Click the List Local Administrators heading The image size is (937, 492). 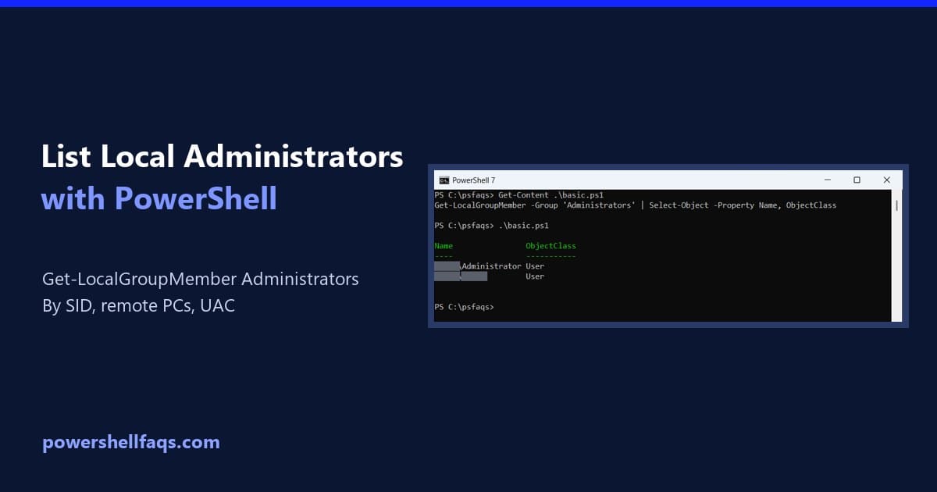(223, 157)
